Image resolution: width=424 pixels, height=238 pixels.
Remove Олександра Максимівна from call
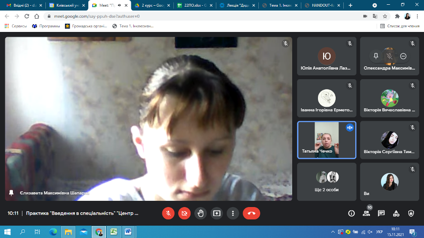tap(403, 56)
